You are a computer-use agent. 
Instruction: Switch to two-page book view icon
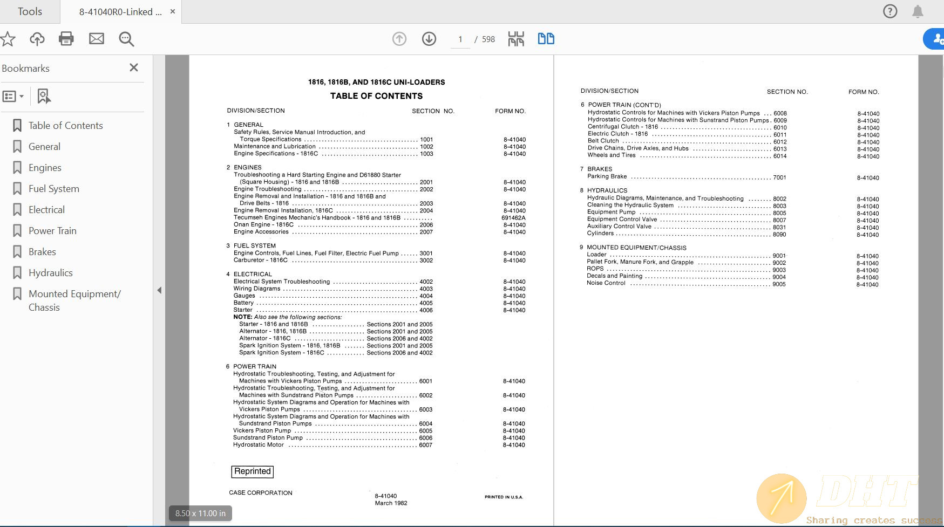(x=546, y=38)
